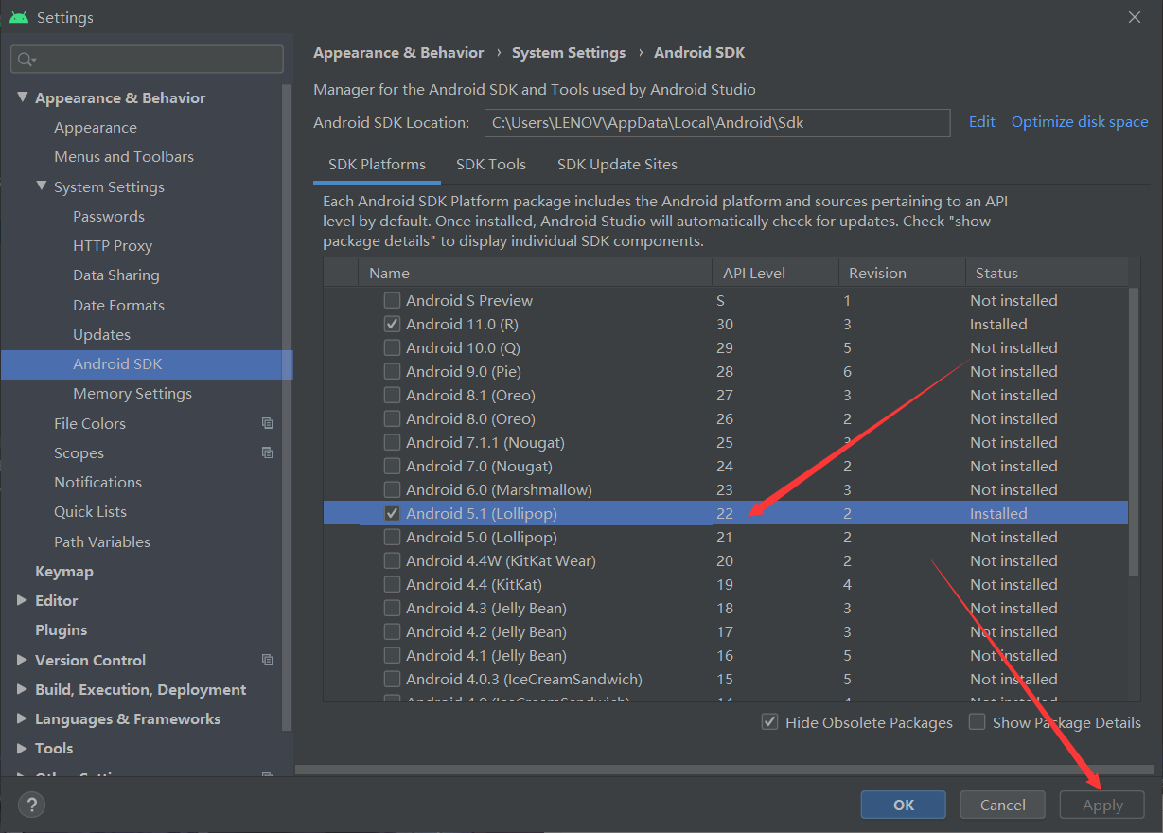This screenshot has height=833, width=1163.
Task: Select Date Formats settings
Action: 118,306
